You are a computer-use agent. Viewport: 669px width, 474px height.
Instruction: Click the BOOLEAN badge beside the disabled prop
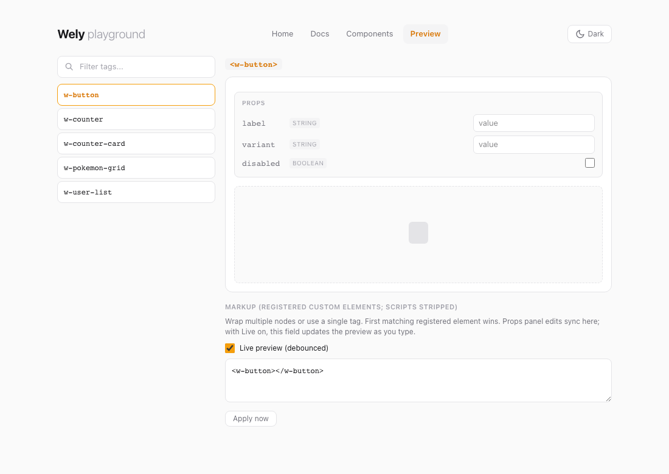(308, 163)
